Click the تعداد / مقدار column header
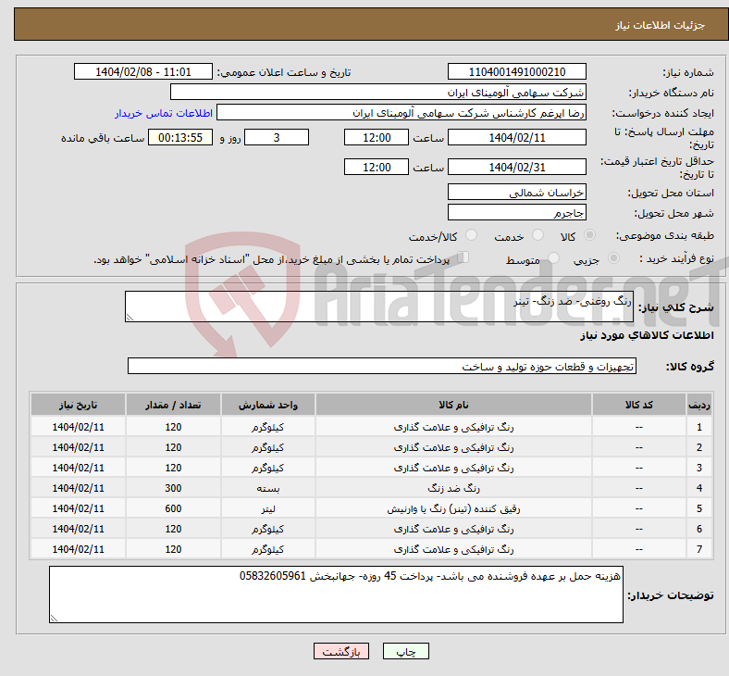 coord(173,405)
